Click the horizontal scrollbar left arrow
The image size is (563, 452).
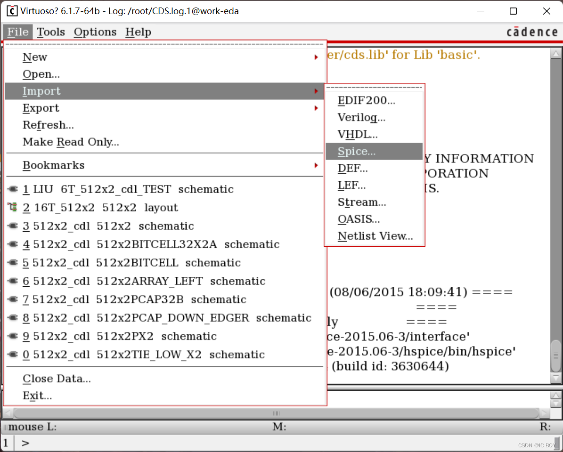click(8, 413)
